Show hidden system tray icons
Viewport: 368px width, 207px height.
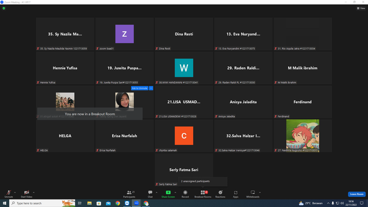coord(328,203)
